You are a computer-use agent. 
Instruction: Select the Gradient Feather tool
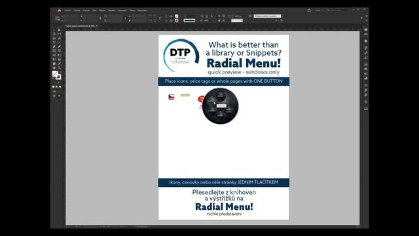[x=60, y=59]
